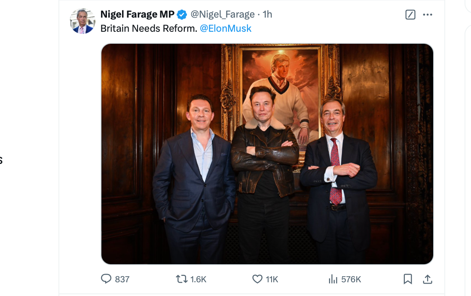Open the poster's profile avatar
Viewport: 471px width, 296px height.
tap(83, 21)
